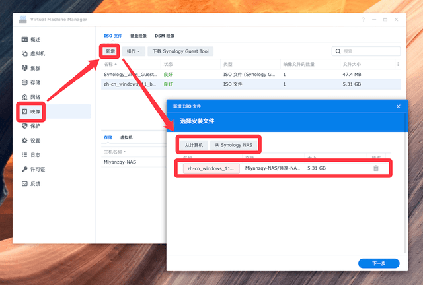
Task: Open the 网络 network sidebar item
Action: point(31,97)
